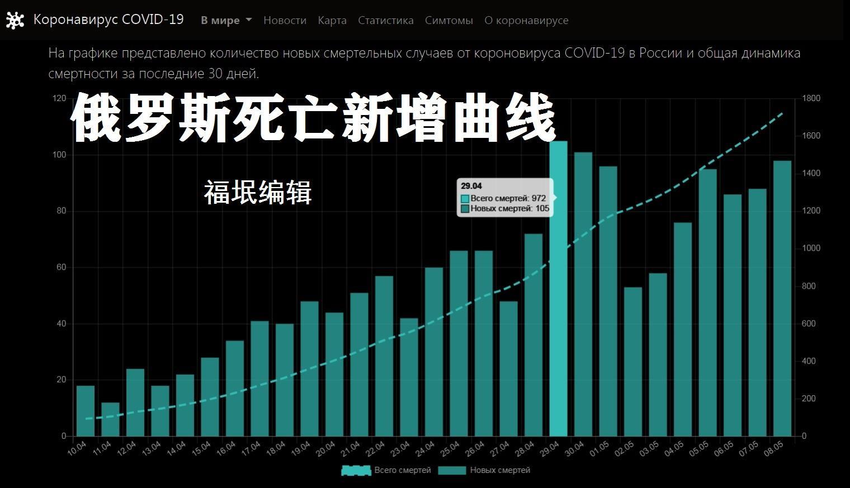
Task: Open the Статистика section
Action: [385, 21]
